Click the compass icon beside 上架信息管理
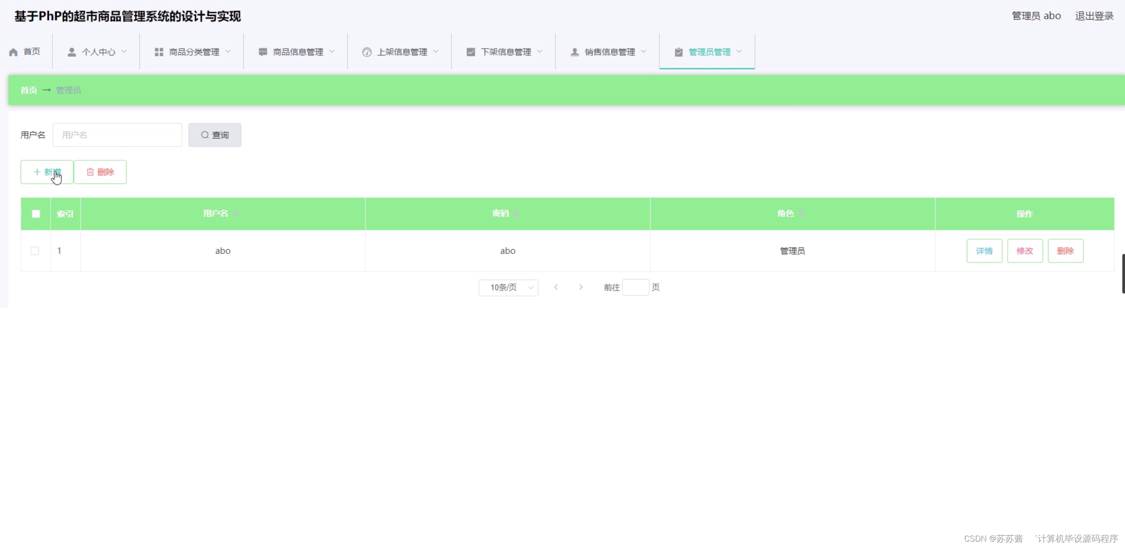Screen dimensions: 1125x547 tap(367, 52)
